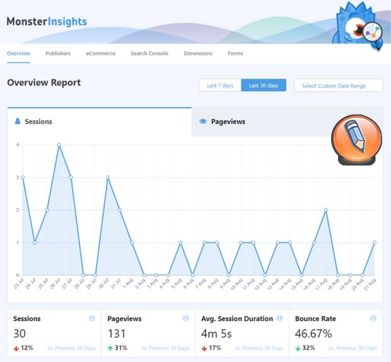Click the 46.67% bounce rate value
The image size is (391, 362).
click(x=313, y=334)
